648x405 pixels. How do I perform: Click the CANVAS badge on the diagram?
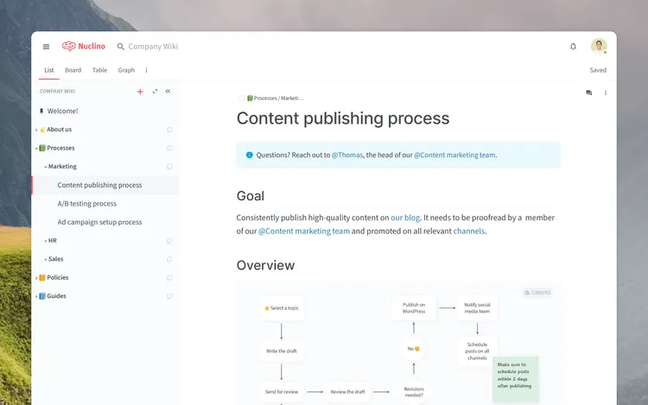[x=537, y=293]
